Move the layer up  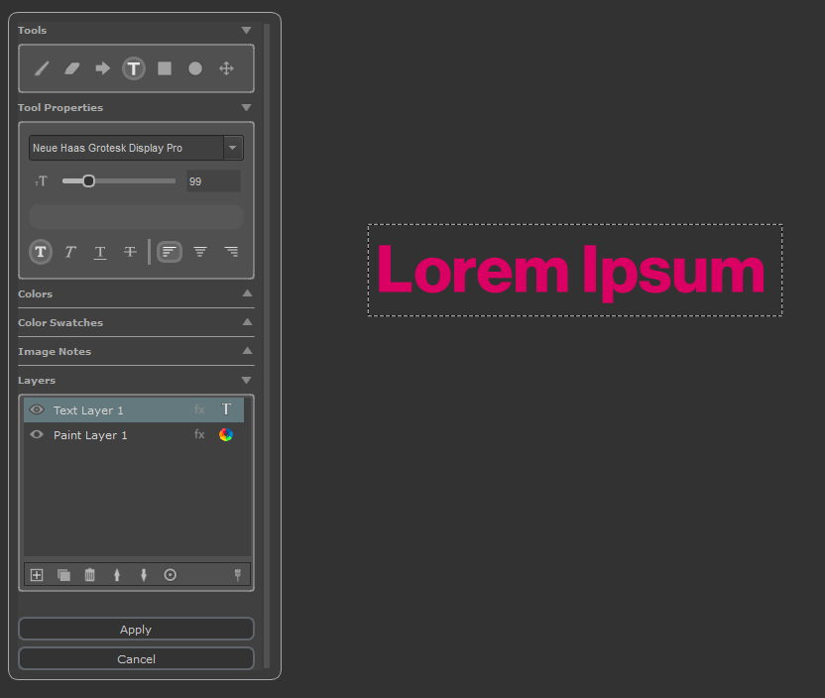click(x=117, y=575)
